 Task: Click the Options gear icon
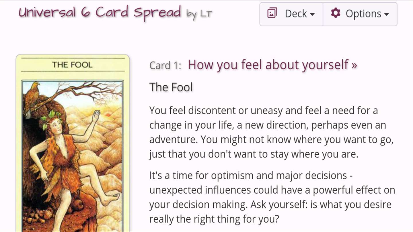[336, 13]
